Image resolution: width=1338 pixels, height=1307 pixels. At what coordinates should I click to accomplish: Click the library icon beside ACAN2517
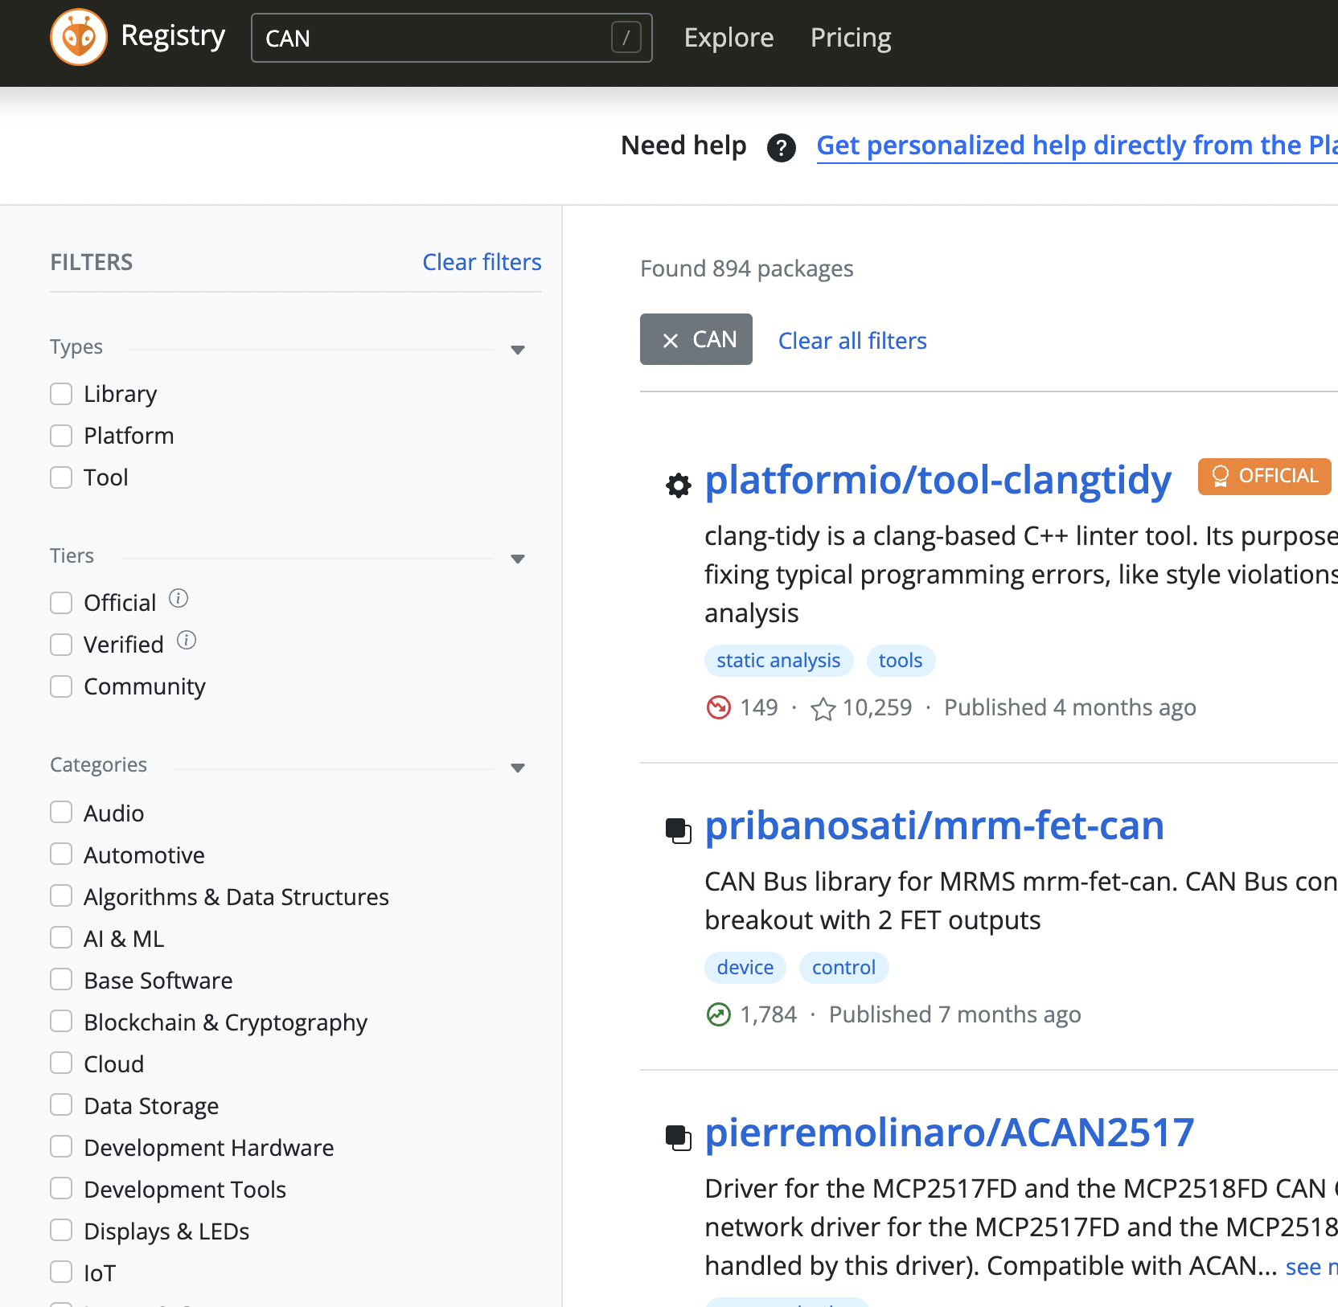[x=679, y=1137]
